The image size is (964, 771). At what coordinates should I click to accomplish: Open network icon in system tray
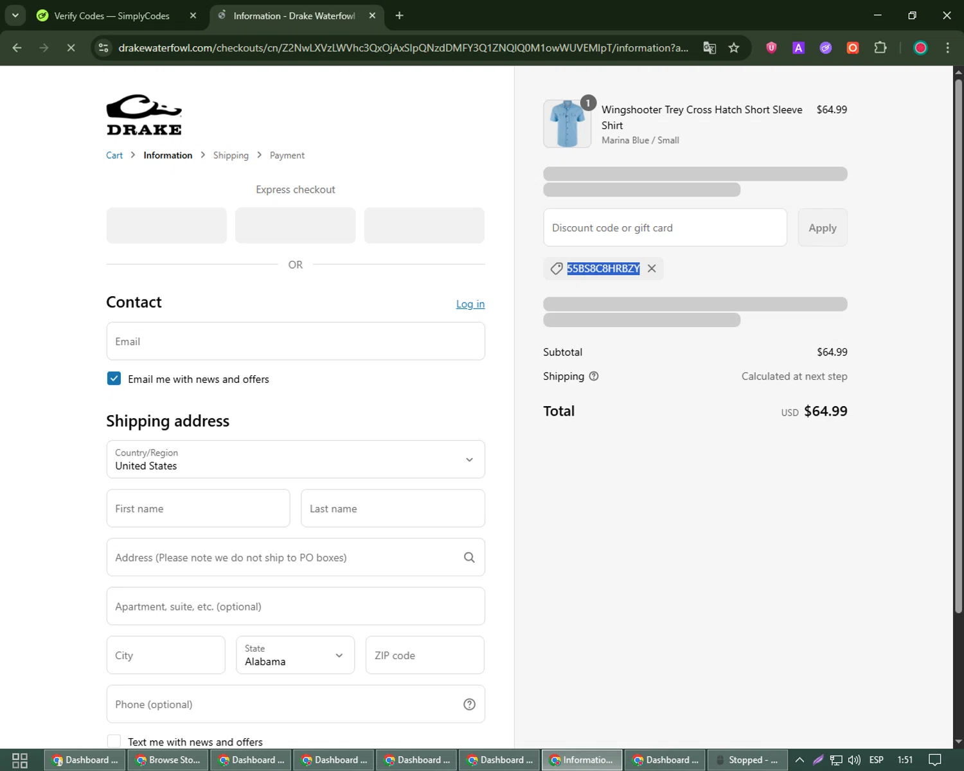(836, 760)
